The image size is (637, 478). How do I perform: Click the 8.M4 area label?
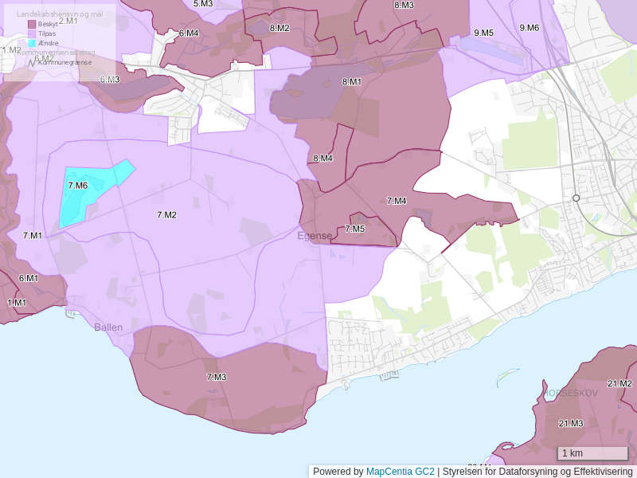coord(322,159)
